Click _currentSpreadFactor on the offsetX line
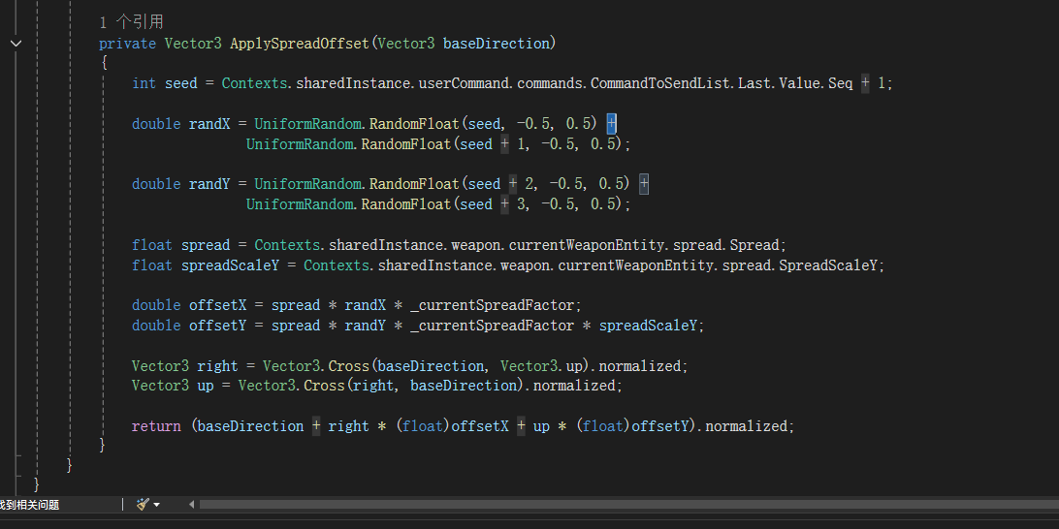Screen dimensions: 1059x529 495,305
